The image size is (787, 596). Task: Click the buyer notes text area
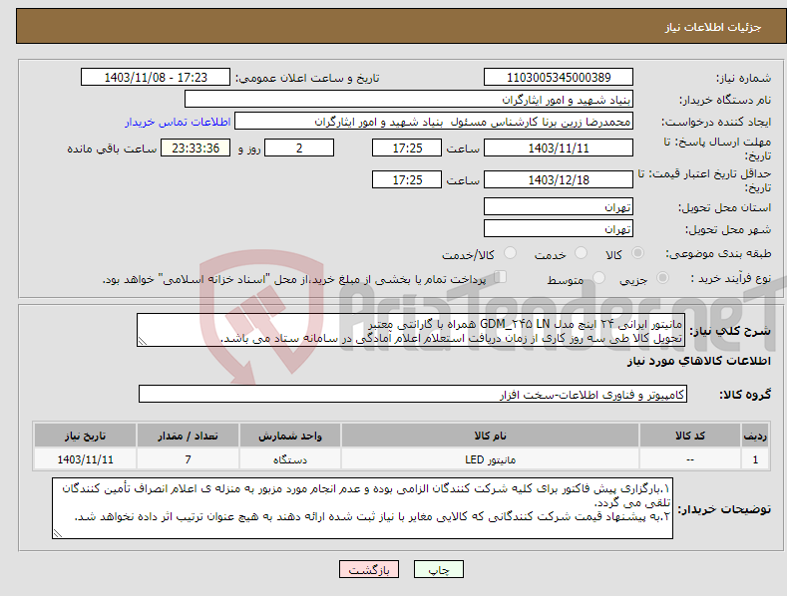click(362, 508)
